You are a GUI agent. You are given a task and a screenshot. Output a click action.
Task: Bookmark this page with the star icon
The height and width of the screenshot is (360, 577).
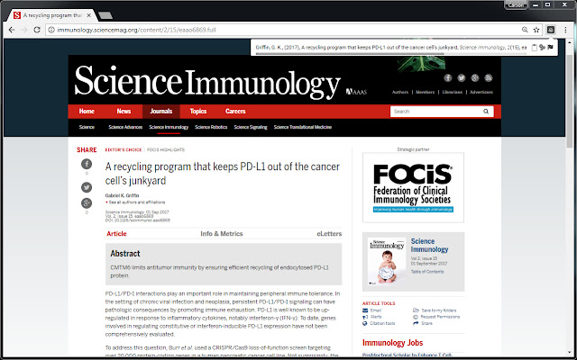536,30
